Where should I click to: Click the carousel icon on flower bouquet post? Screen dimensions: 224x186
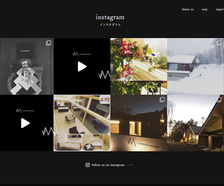[x=162, y=43]
